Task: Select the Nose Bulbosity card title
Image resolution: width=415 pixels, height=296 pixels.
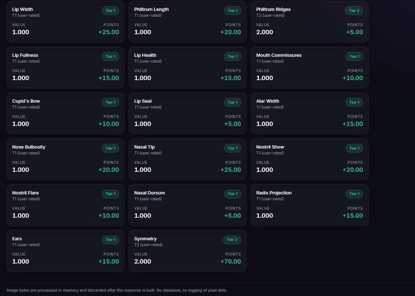Action: (x=28, y=147)
